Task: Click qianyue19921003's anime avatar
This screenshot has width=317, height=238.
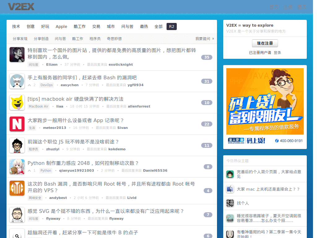Action: [x=17, y=167]
